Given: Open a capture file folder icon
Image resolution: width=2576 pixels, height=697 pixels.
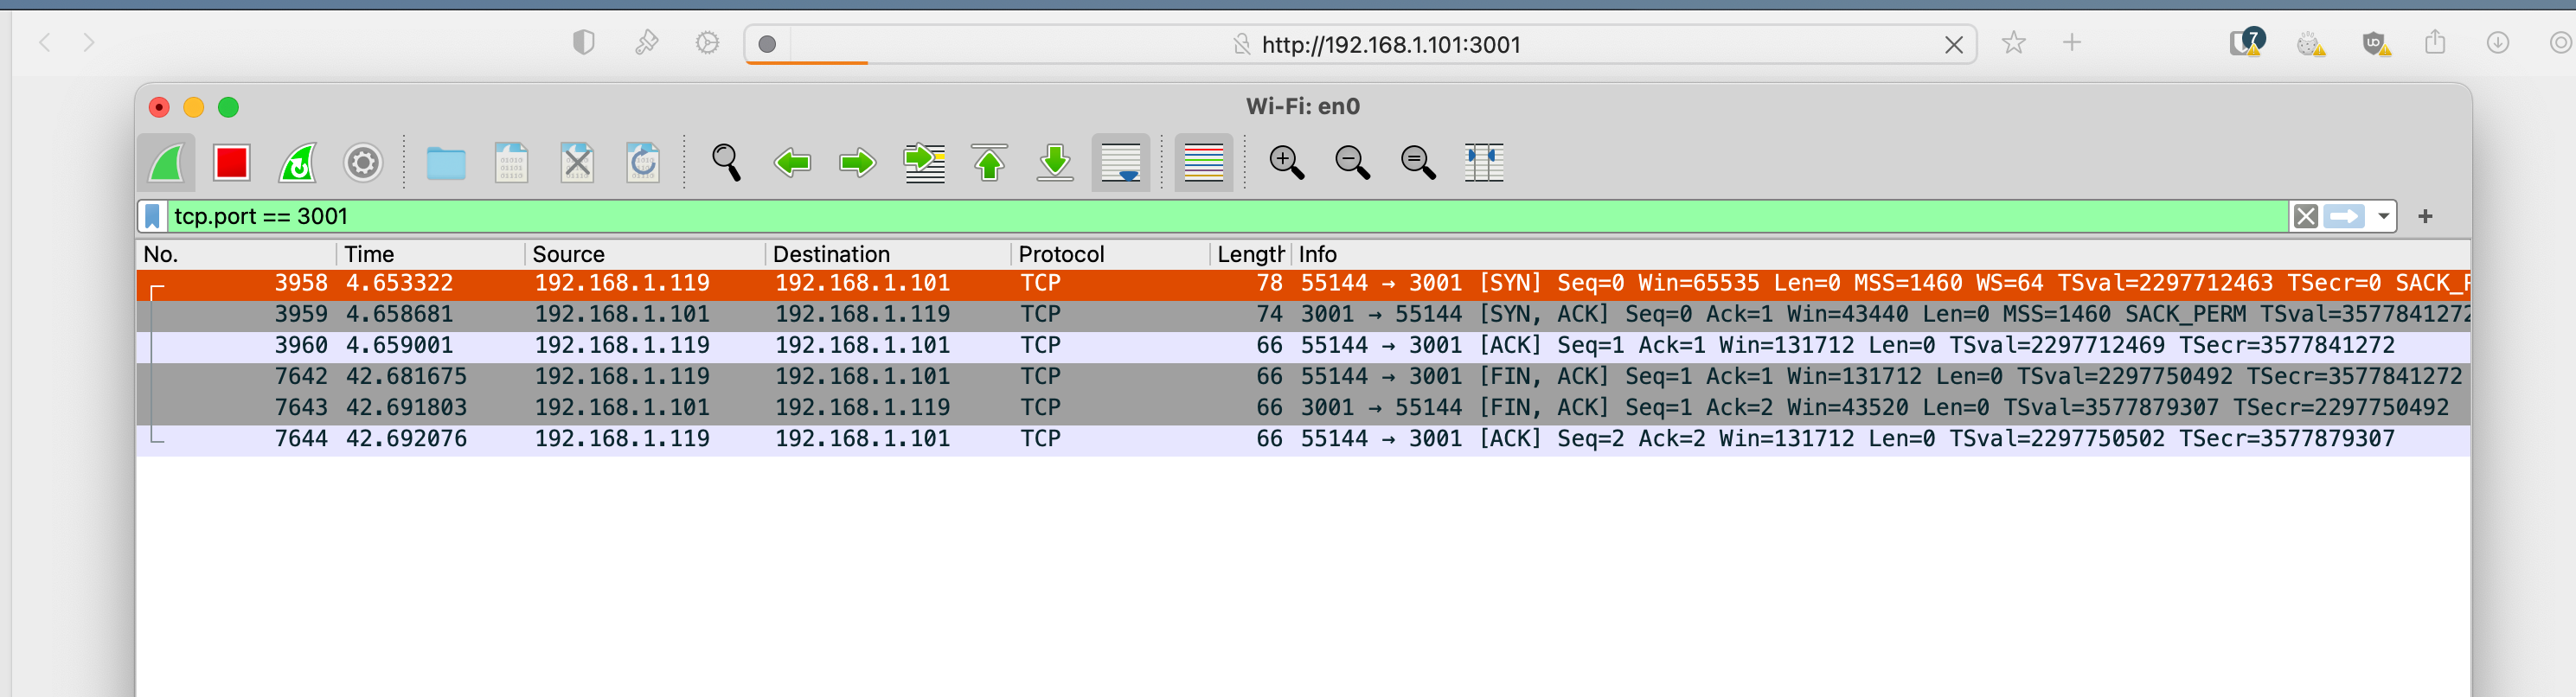Looking at the screenshot, I should 445,162.
